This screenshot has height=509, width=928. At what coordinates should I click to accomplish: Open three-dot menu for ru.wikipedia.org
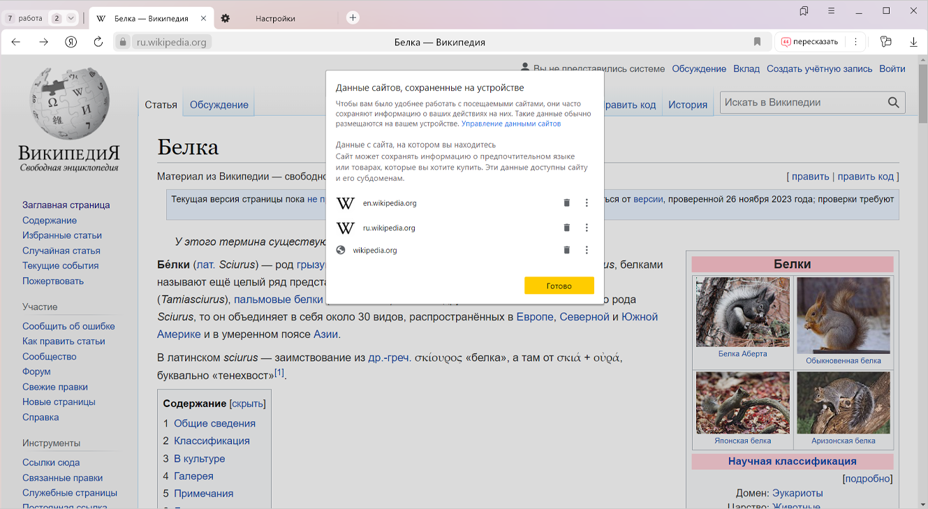(587, 228)
